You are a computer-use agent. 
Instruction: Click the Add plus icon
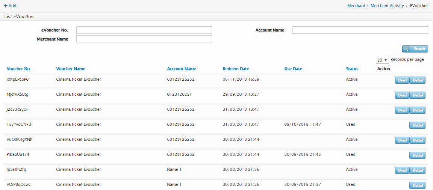click(6, 6)
